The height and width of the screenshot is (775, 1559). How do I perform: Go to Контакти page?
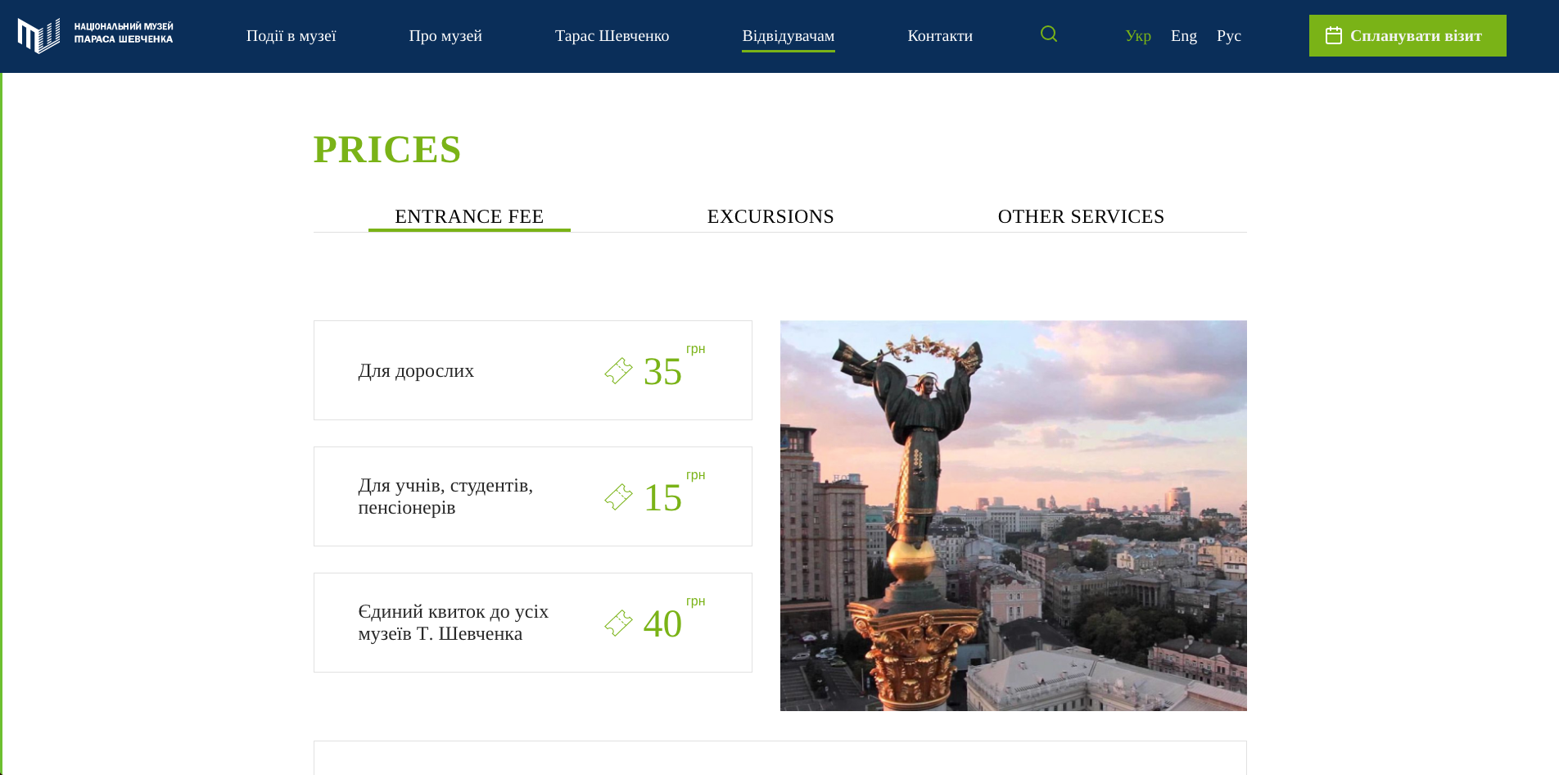[x=940, y=36]
